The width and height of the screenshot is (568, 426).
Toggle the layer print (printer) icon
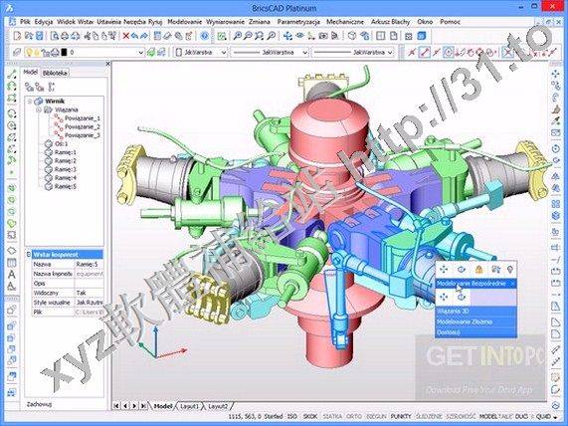tap(55, 52)
